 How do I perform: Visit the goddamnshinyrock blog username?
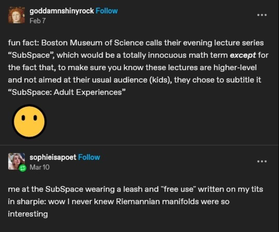(x=61, y=11)
